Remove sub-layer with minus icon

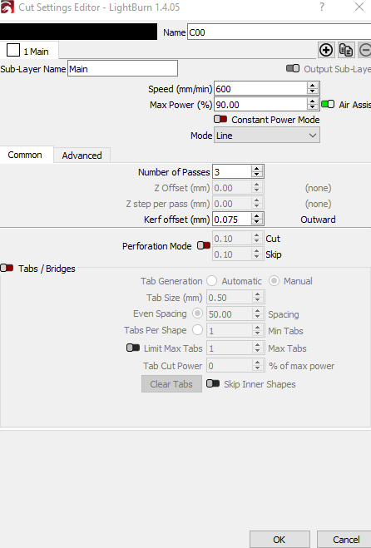coord(364,50)
